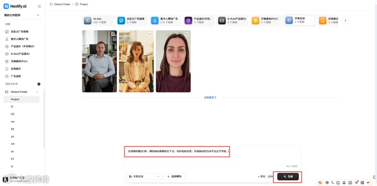Select the 数字人模特广告 category tab
The height and width of the screenshot is (186, 377).
(165, 21)
